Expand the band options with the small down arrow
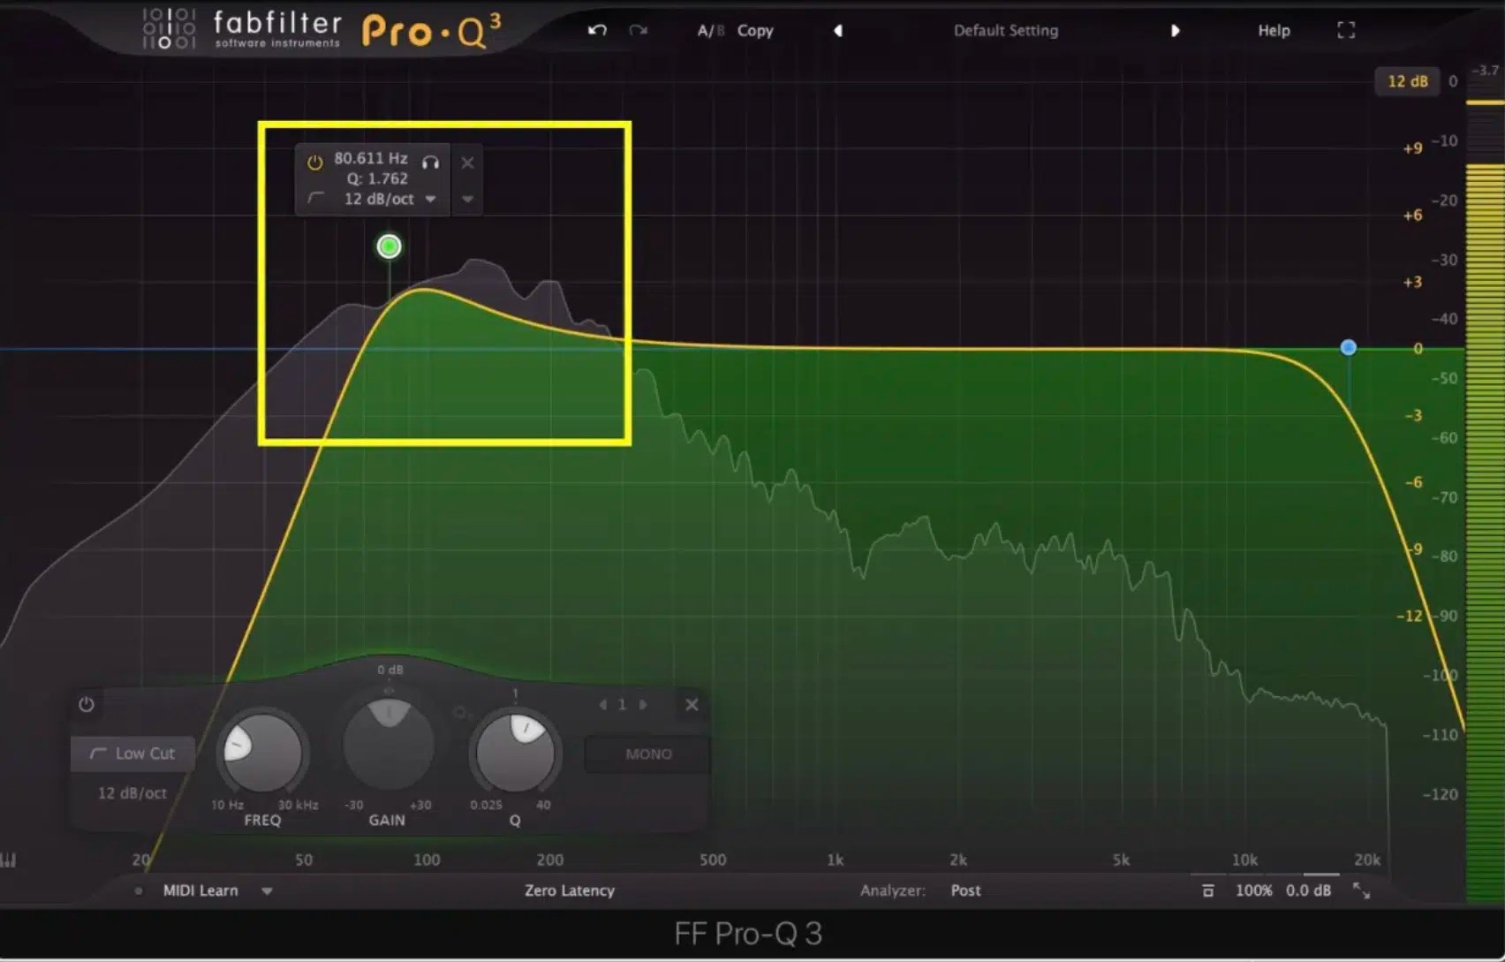Viewport: 1505px width, 962px height. (x=467, y=199)
